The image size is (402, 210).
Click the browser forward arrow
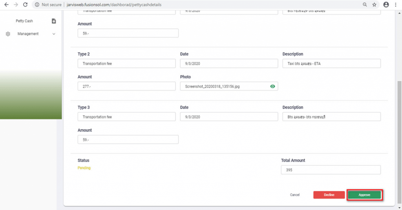pyautogui.click(x=15, y=5)
